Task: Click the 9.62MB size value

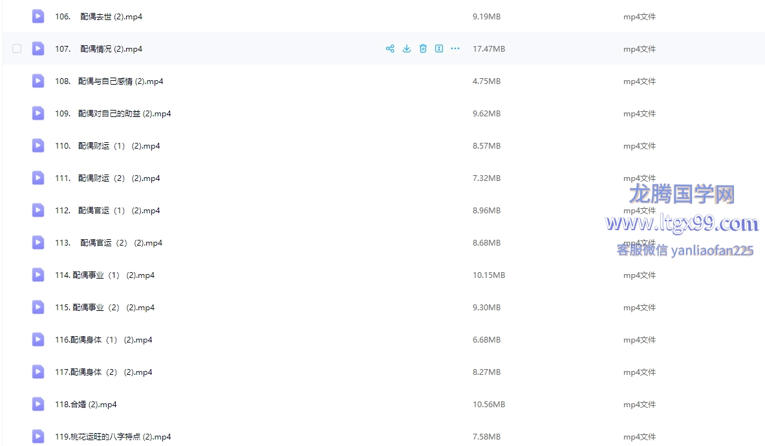Action: pyautogui.click(x=486, y=114)
